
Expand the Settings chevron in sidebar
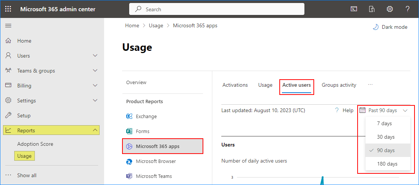pyautogui.click(x=95, y=101)
